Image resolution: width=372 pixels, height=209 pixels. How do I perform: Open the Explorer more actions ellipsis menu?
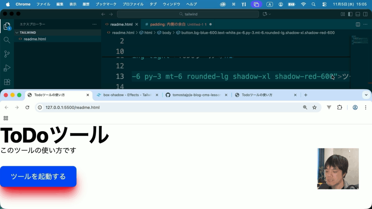(x=94, y=24)
